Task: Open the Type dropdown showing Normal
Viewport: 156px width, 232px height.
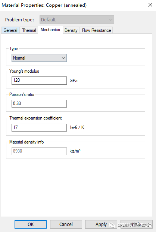Action: click(39, 58)
